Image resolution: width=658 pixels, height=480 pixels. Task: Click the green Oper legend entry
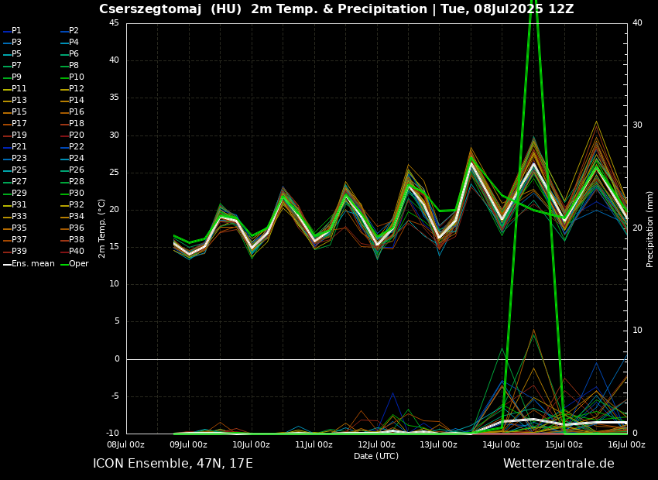[x=78, y=264]
